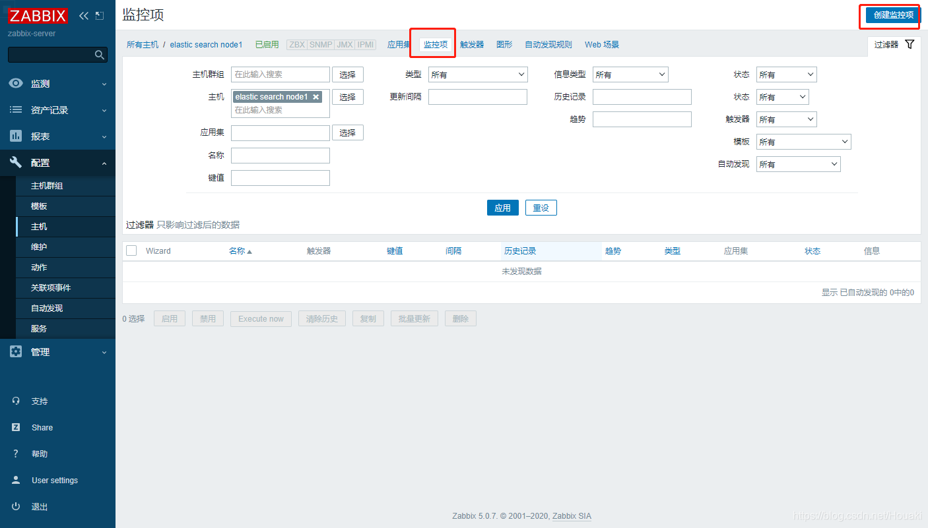Focus the 主机群组 search field
The height and width of the screenshot is (528, 928).
281,74
